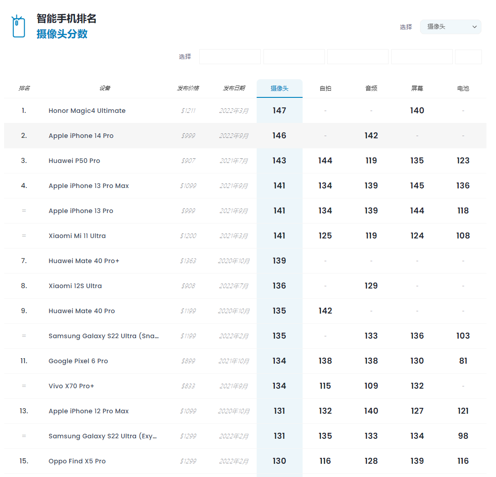Click audio score 142 for iPhone 14 Pro
The width and height of the screenshot is (496, 477).
(x=371, y=136)
